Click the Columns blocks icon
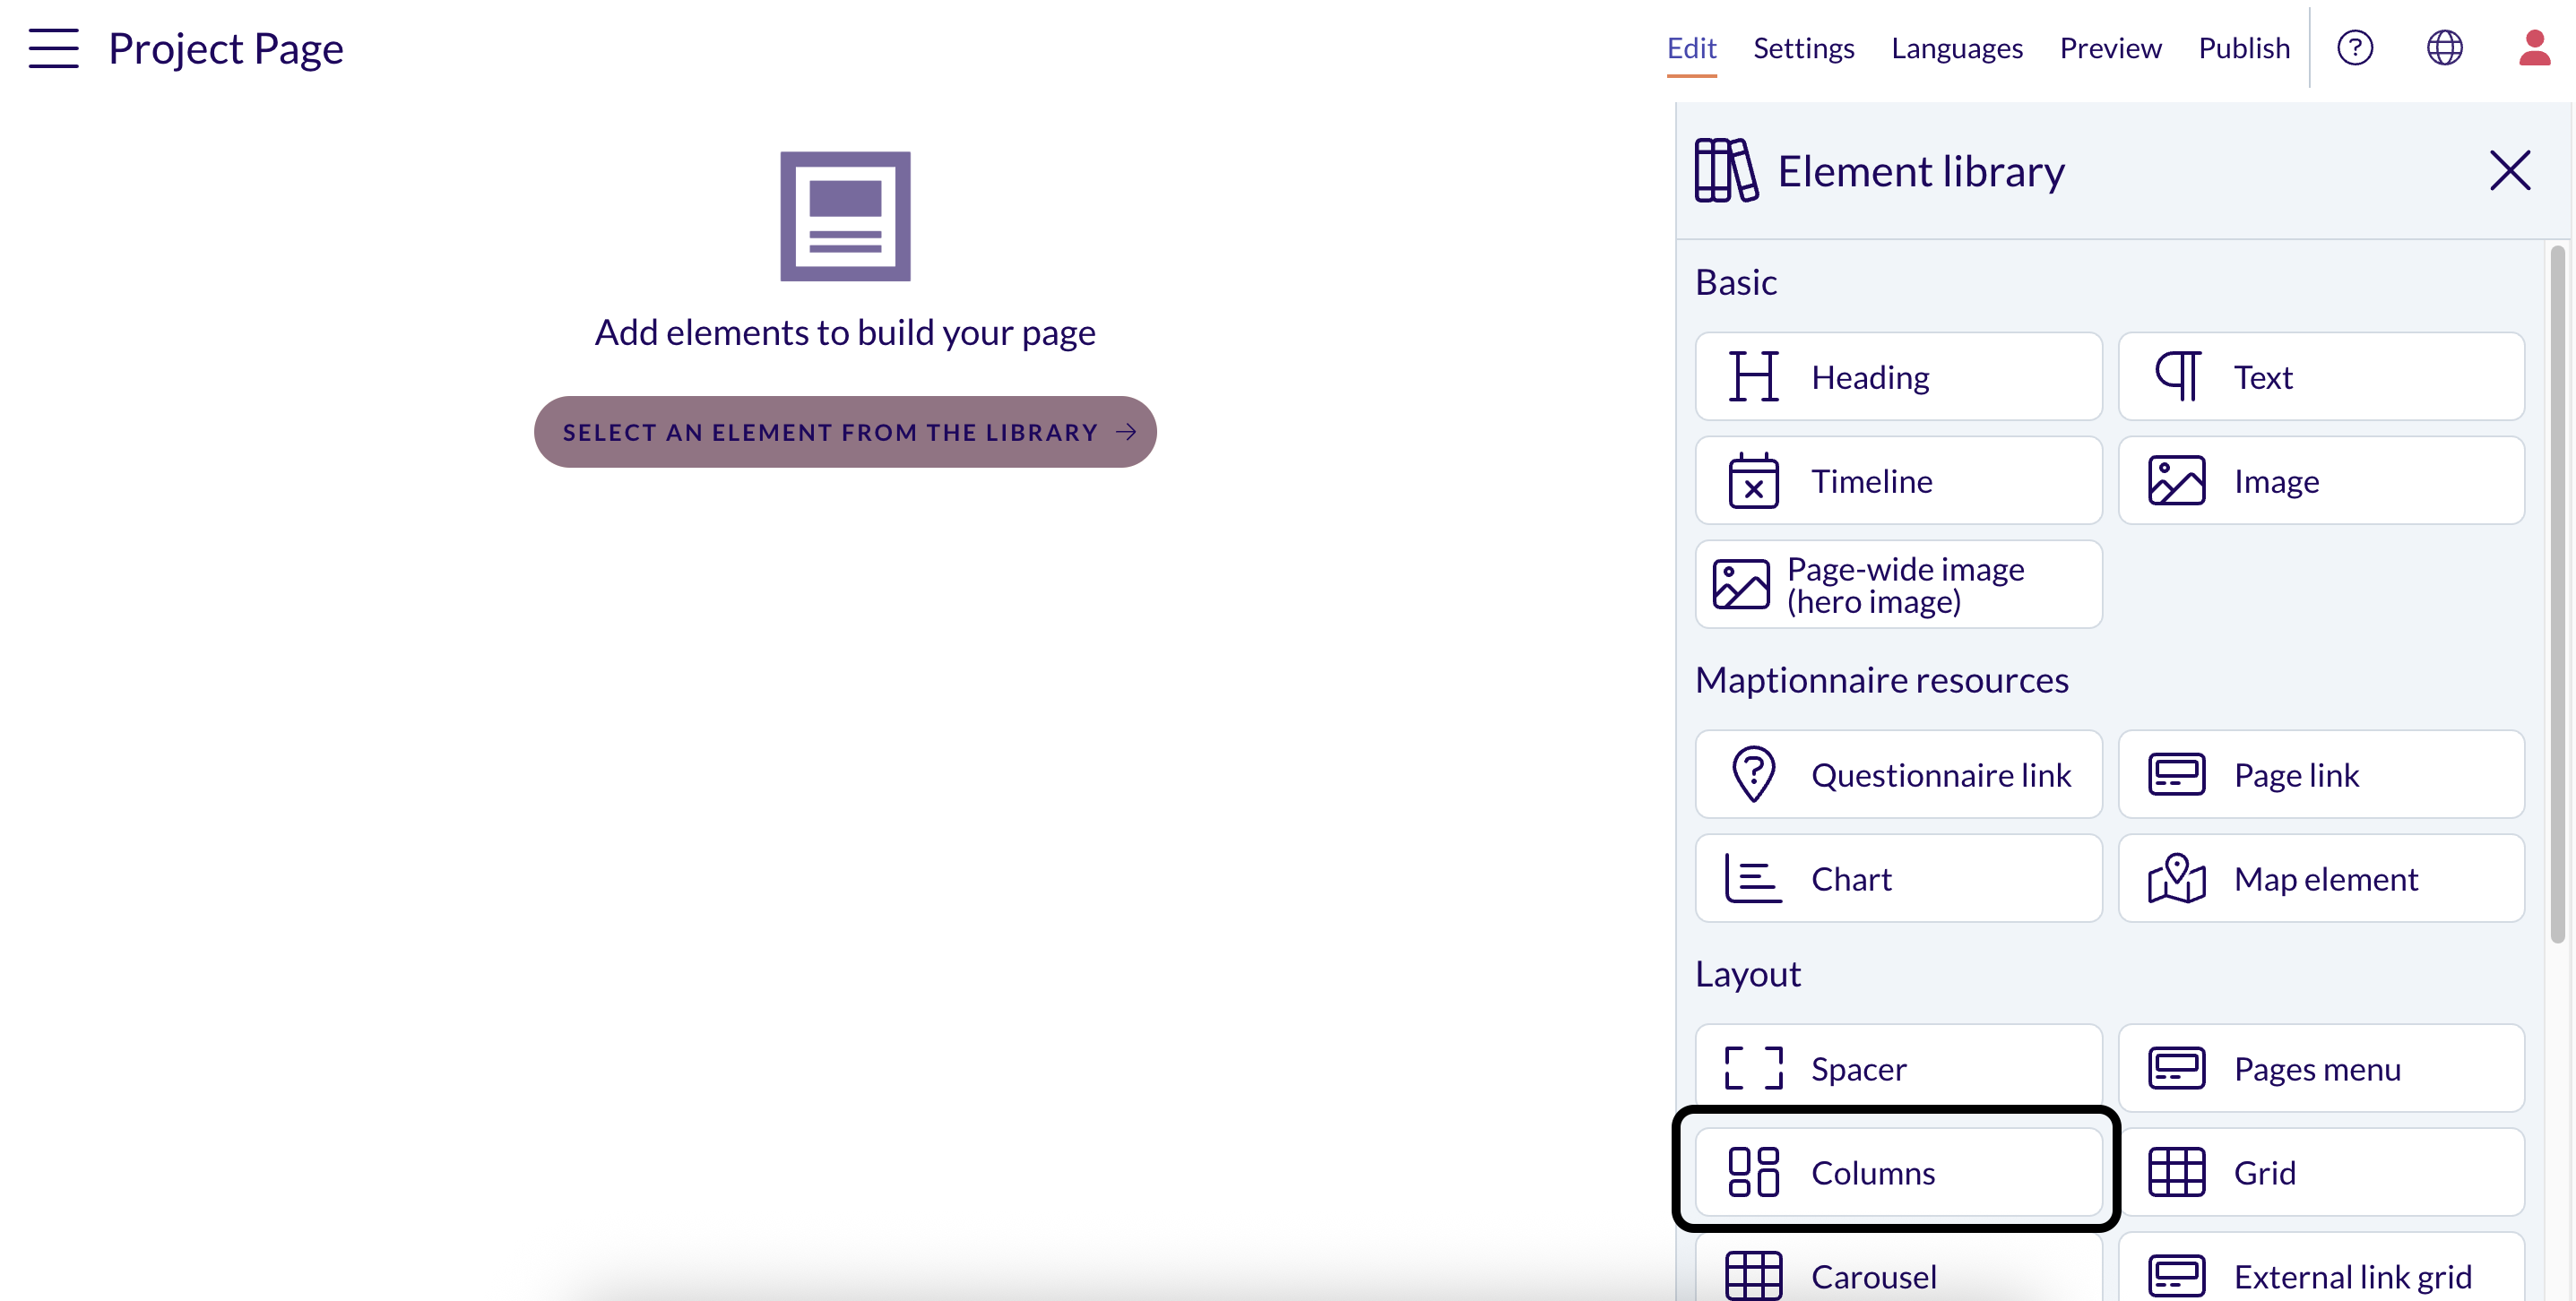Image resolution: width=2576 pixels, height=1301 pixels. (x=1753, y=1172)
